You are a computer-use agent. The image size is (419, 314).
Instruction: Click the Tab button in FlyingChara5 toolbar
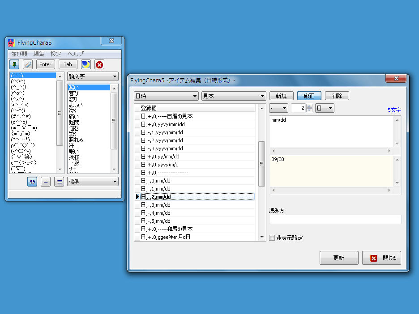tap(68, 64)
